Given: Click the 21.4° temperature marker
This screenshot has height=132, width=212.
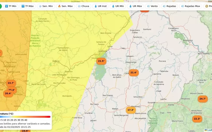Looking at the screenshot, I should [134, 73].
